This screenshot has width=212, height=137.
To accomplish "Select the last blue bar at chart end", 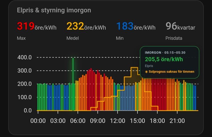I will [x=195, y=98].
